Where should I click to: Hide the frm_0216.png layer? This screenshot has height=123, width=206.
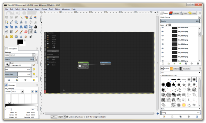pos(163,44)
